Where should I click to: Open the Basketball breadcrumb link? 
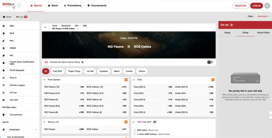coord(66,26)
